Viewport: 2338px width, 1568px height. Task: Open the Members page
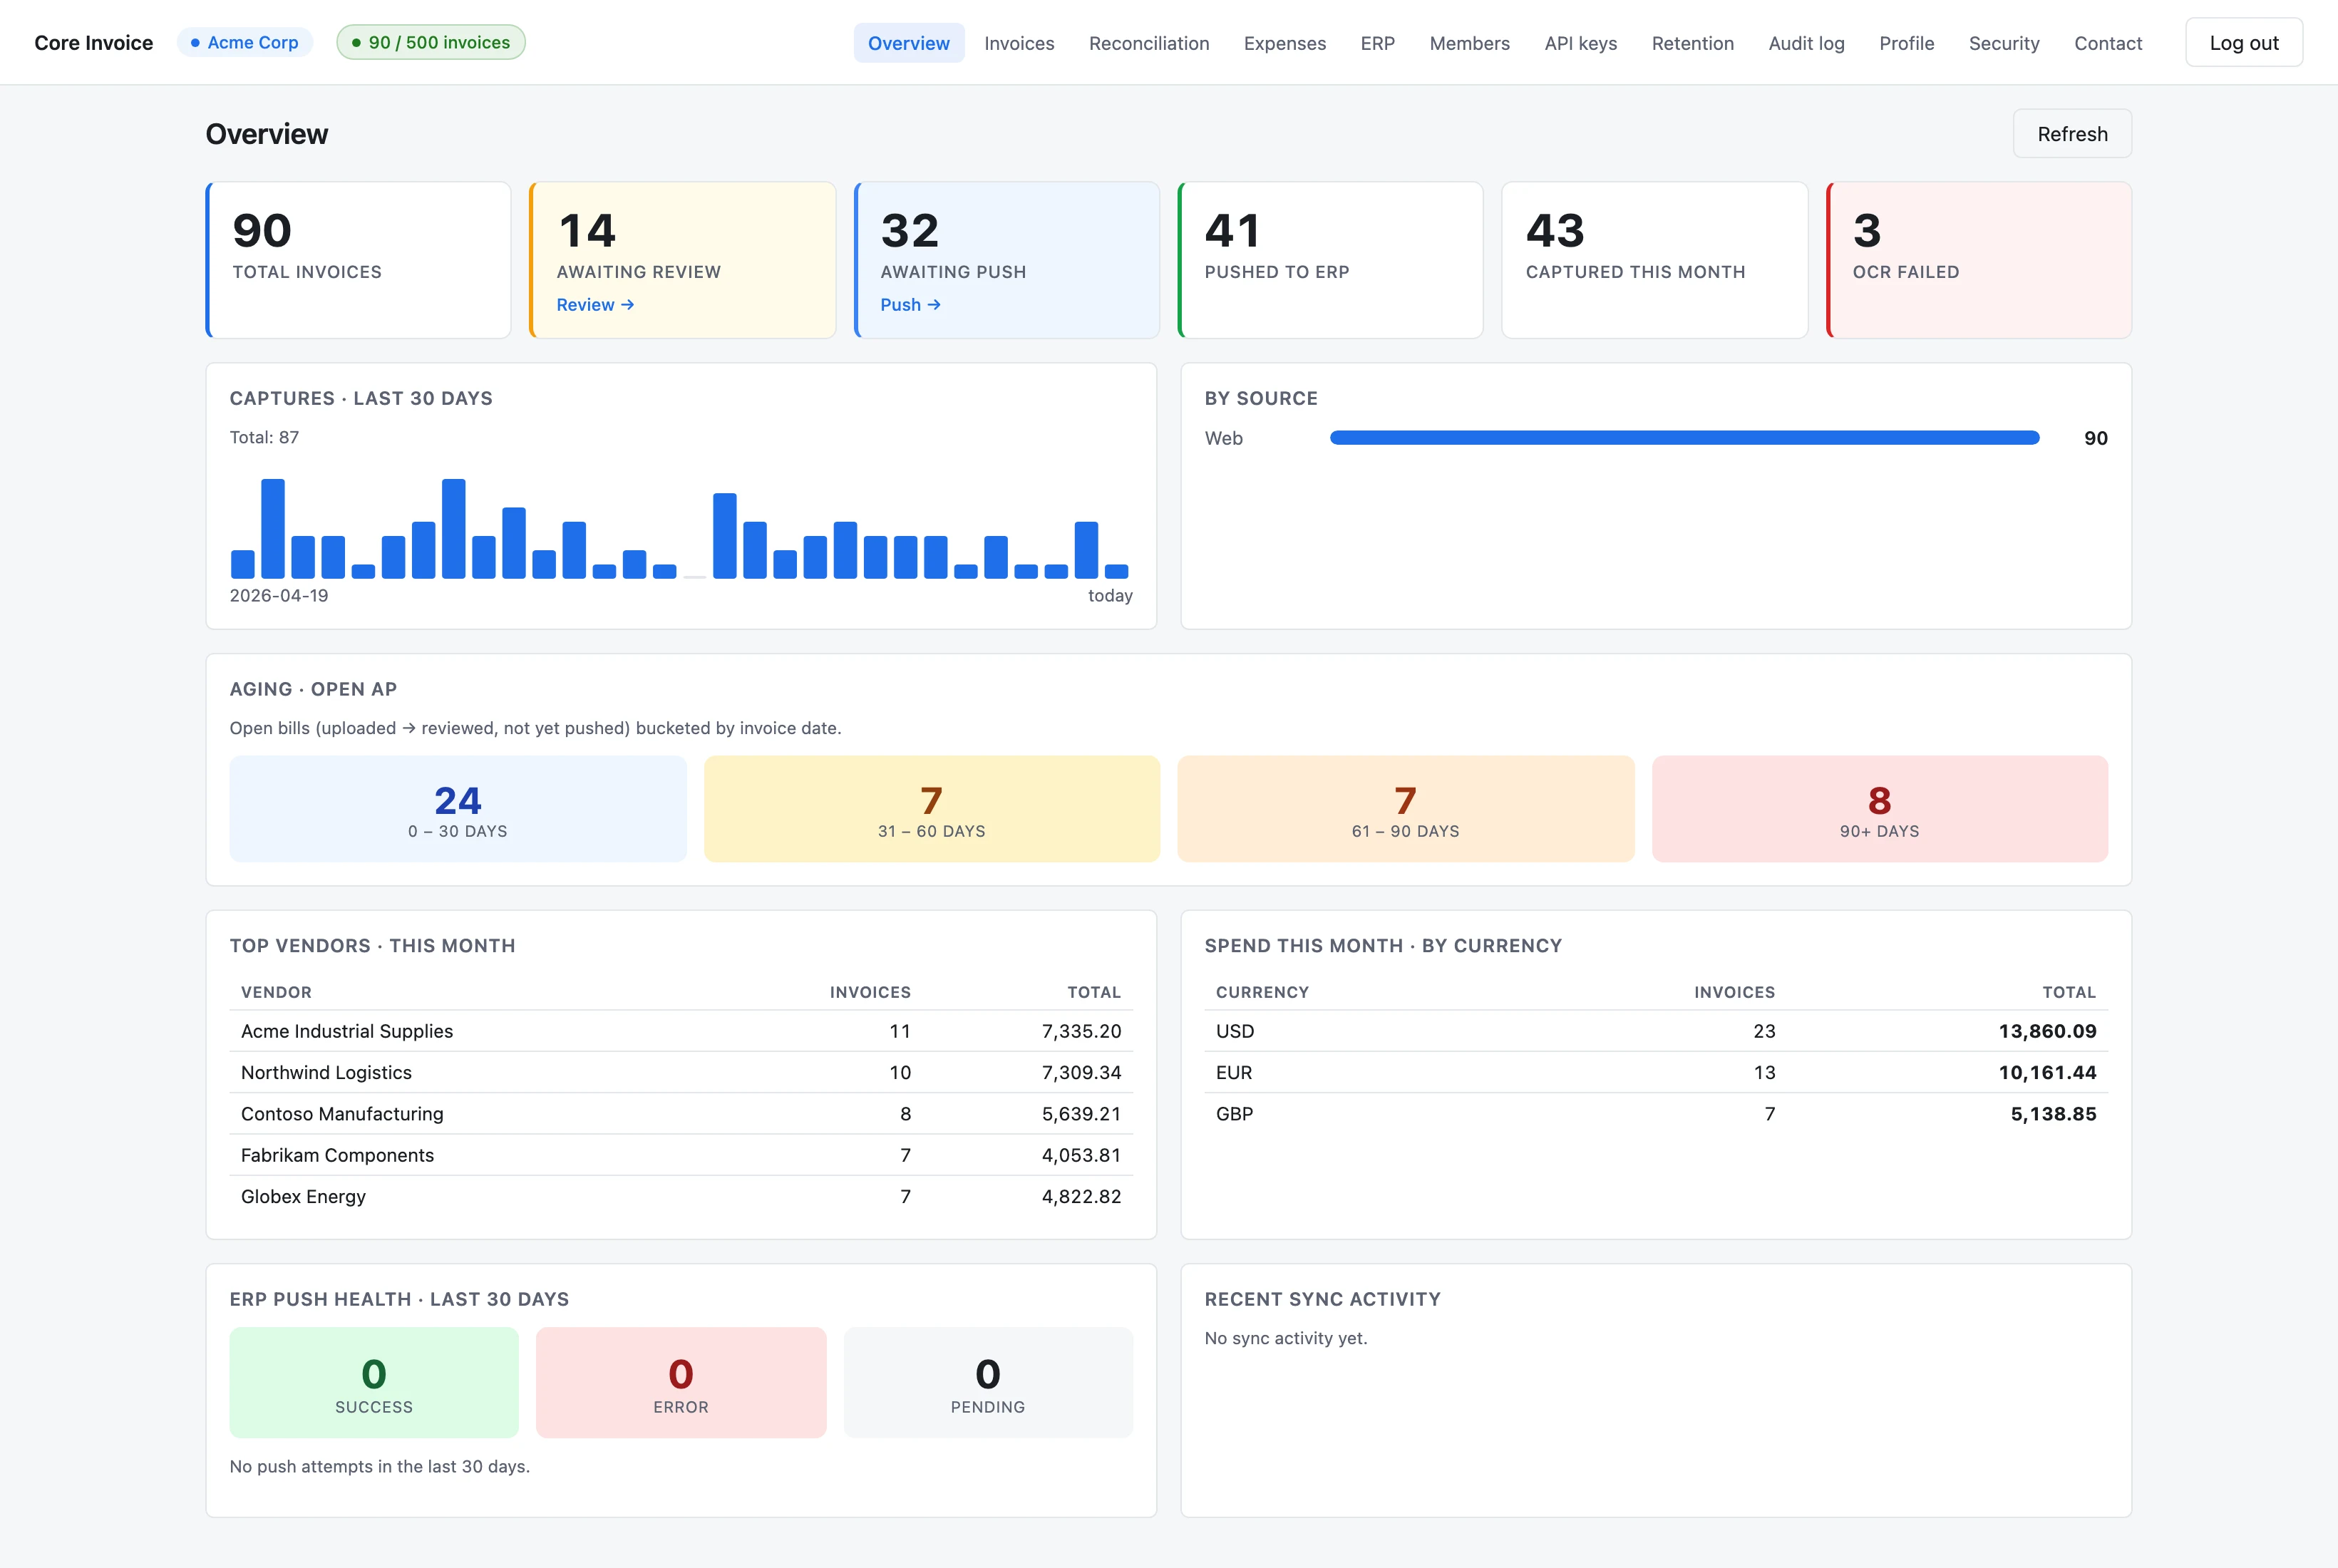[x=1469, y=43]
